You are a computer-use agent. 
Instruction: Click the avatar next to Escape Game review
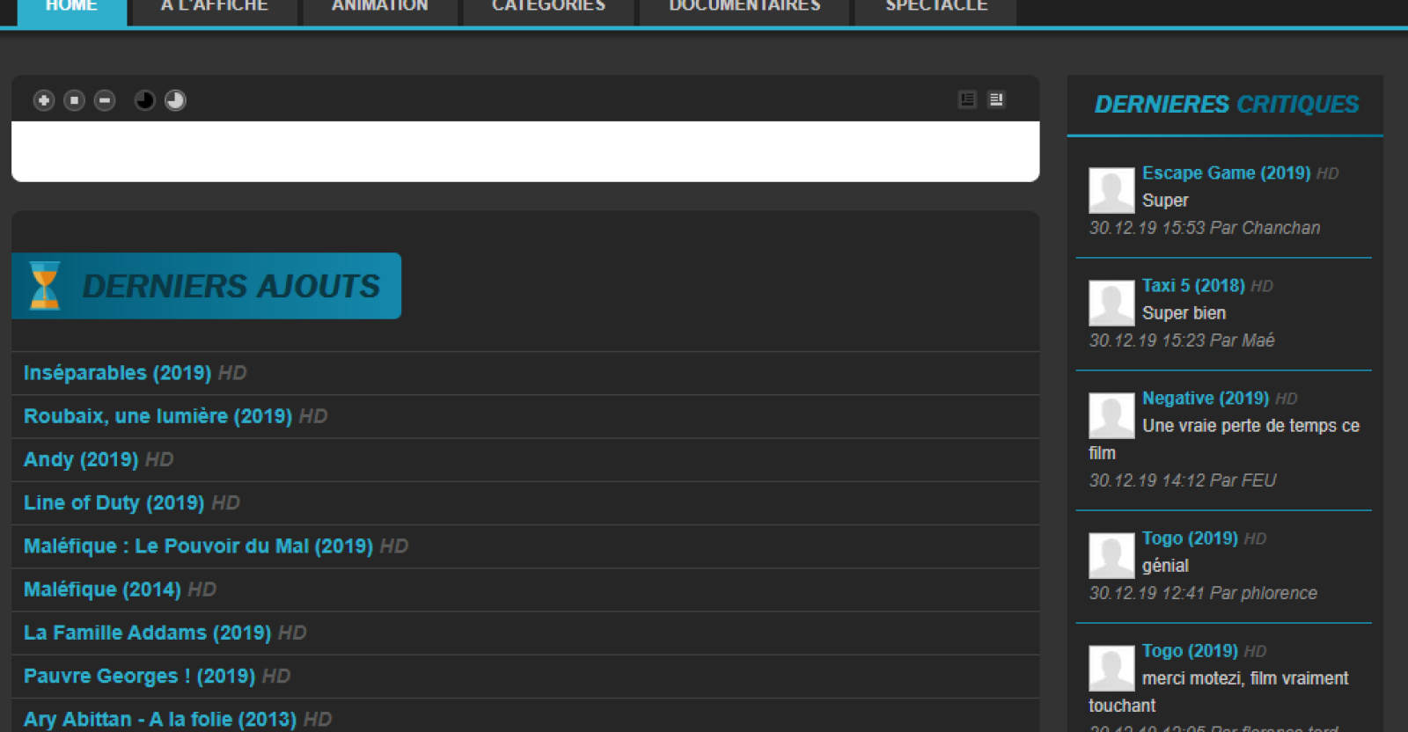click(x=1111, y=190)
